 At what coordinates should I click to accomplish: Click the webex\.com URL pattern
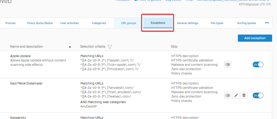[x=106, y=96]
